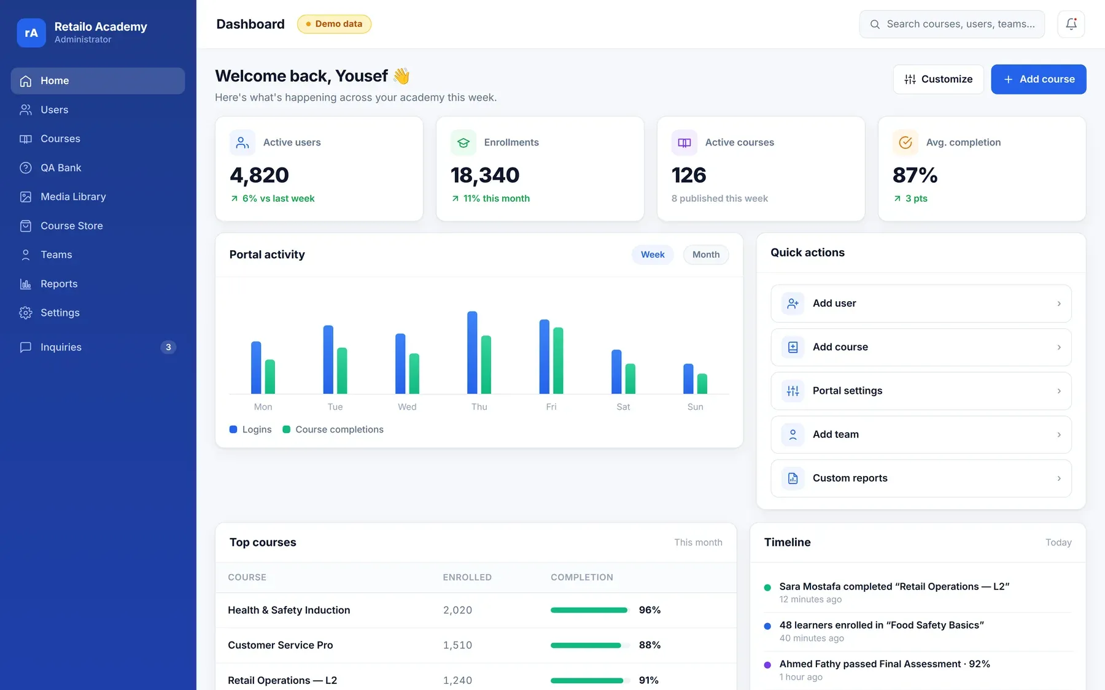The width and height of the screenshot is (1105, 690).
Task: Open Users page in sidebar
Action: 98,110
